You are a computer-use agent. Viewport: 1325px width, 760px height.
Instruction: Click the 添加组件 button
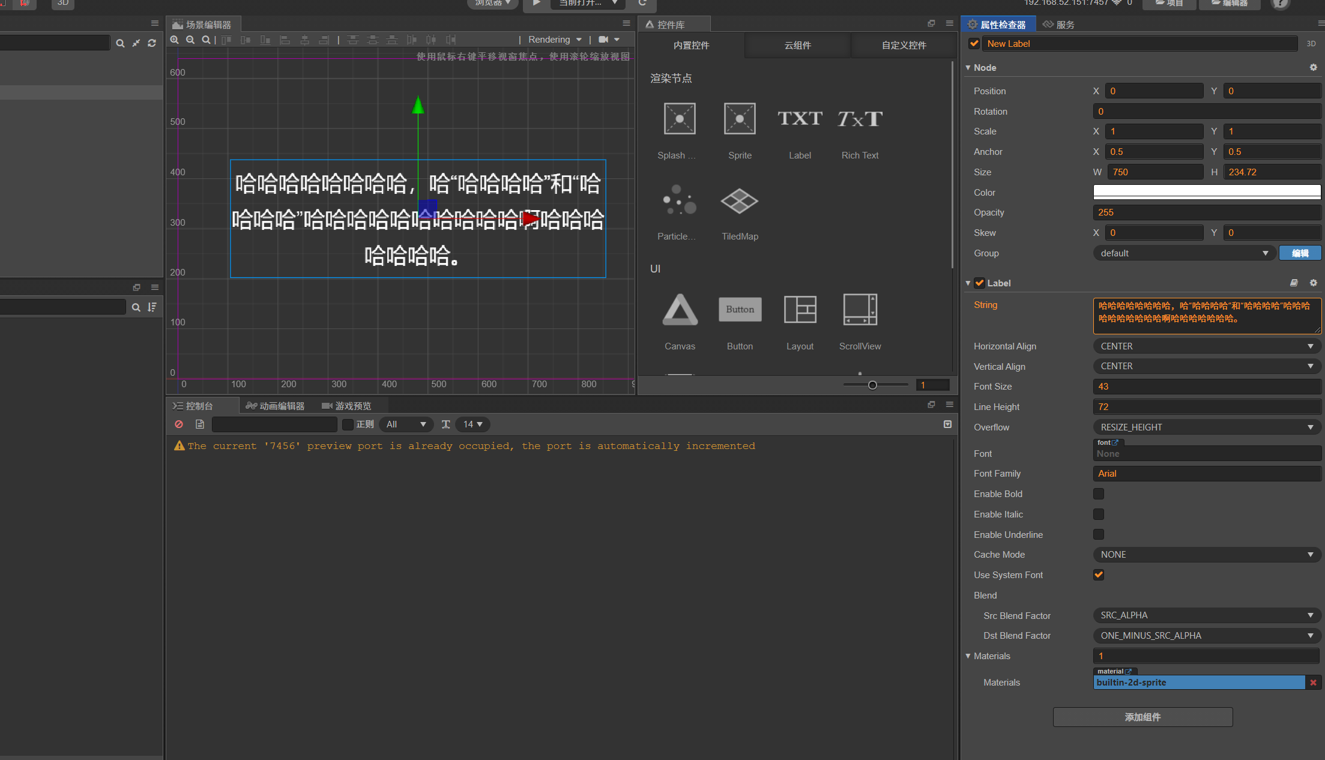coord(1142,717)
